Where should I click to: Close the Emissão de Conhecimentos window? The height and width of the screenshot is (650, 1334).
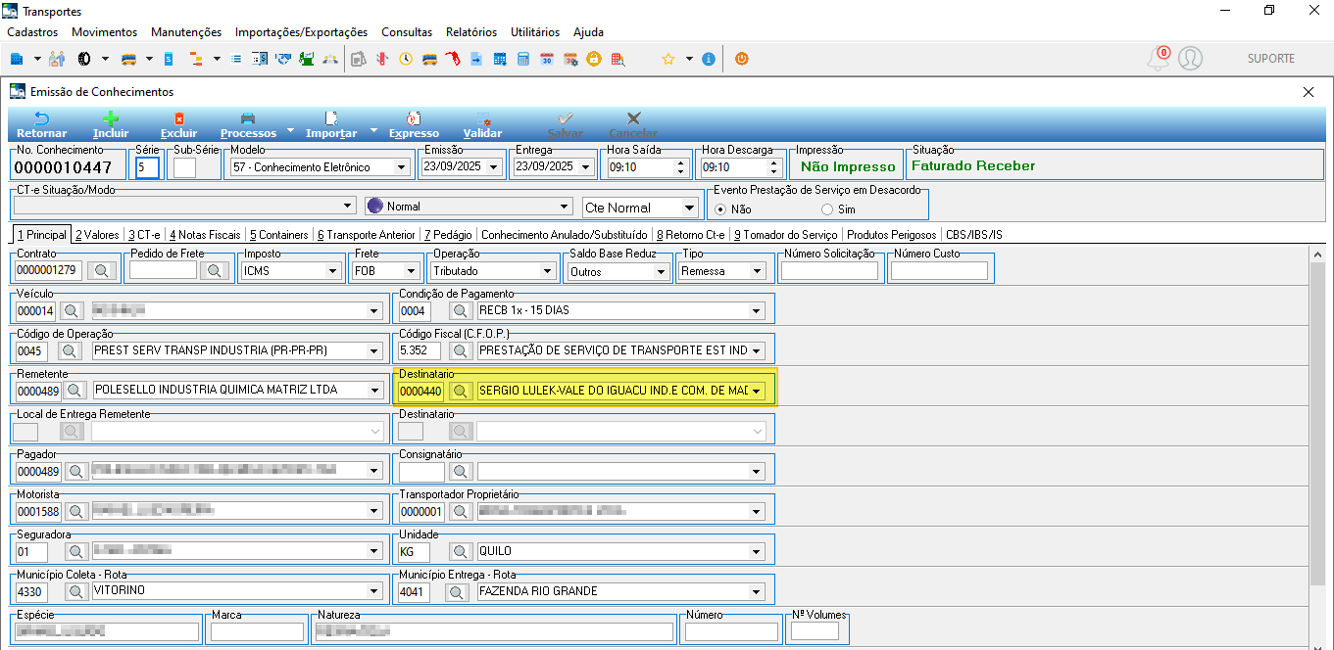pos(1309,92)
